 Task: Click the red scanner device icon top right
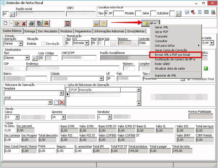coord(193,12)
